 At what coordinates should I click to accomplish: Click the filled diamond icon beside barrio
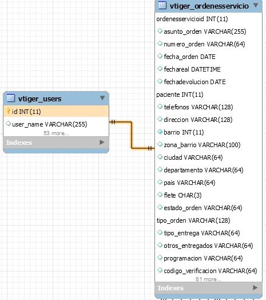pos(160,132)
